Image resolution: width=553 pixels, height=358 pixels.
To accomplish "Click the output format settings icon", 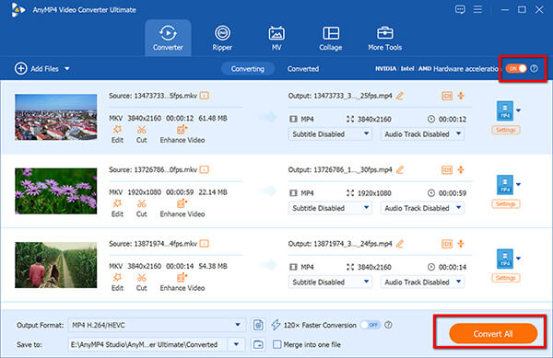I will coord(258,325).
